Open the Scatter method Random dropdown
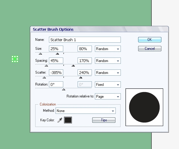Screen dimensions: 179x149 pyautogui.click(x=108, y=73)
